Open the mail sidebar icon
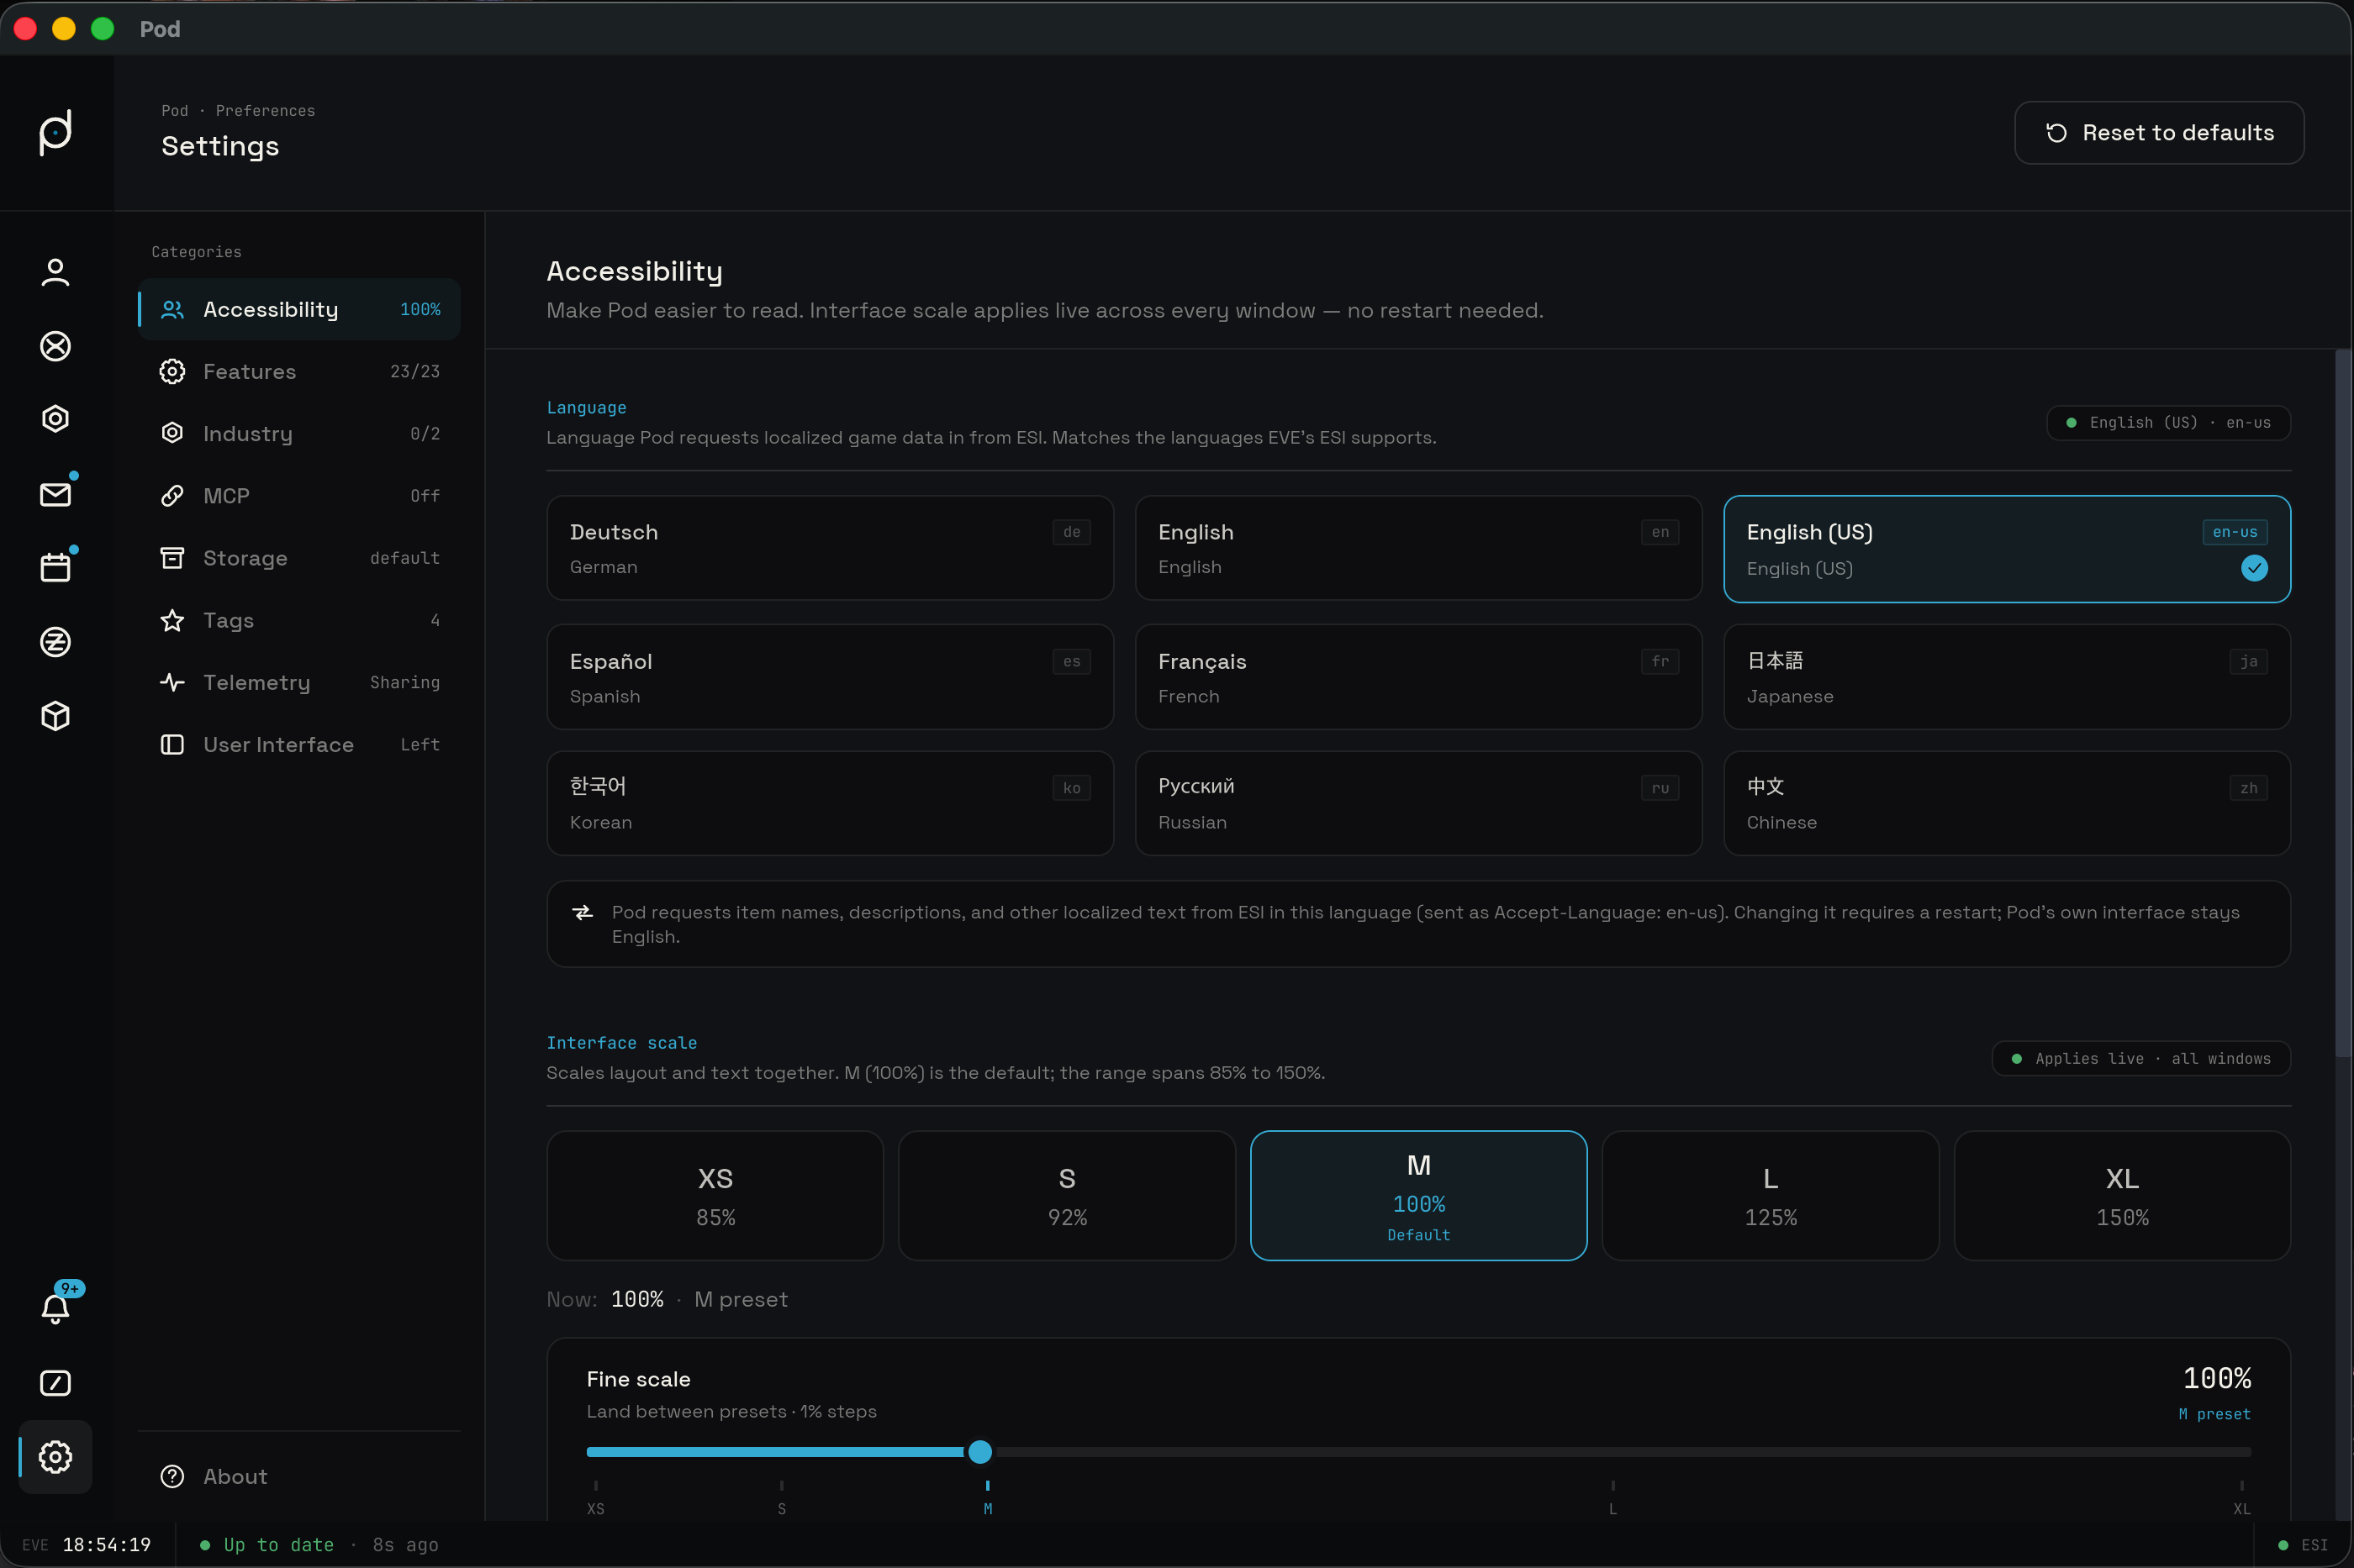2354x1568 pixels. click(55, 494)
